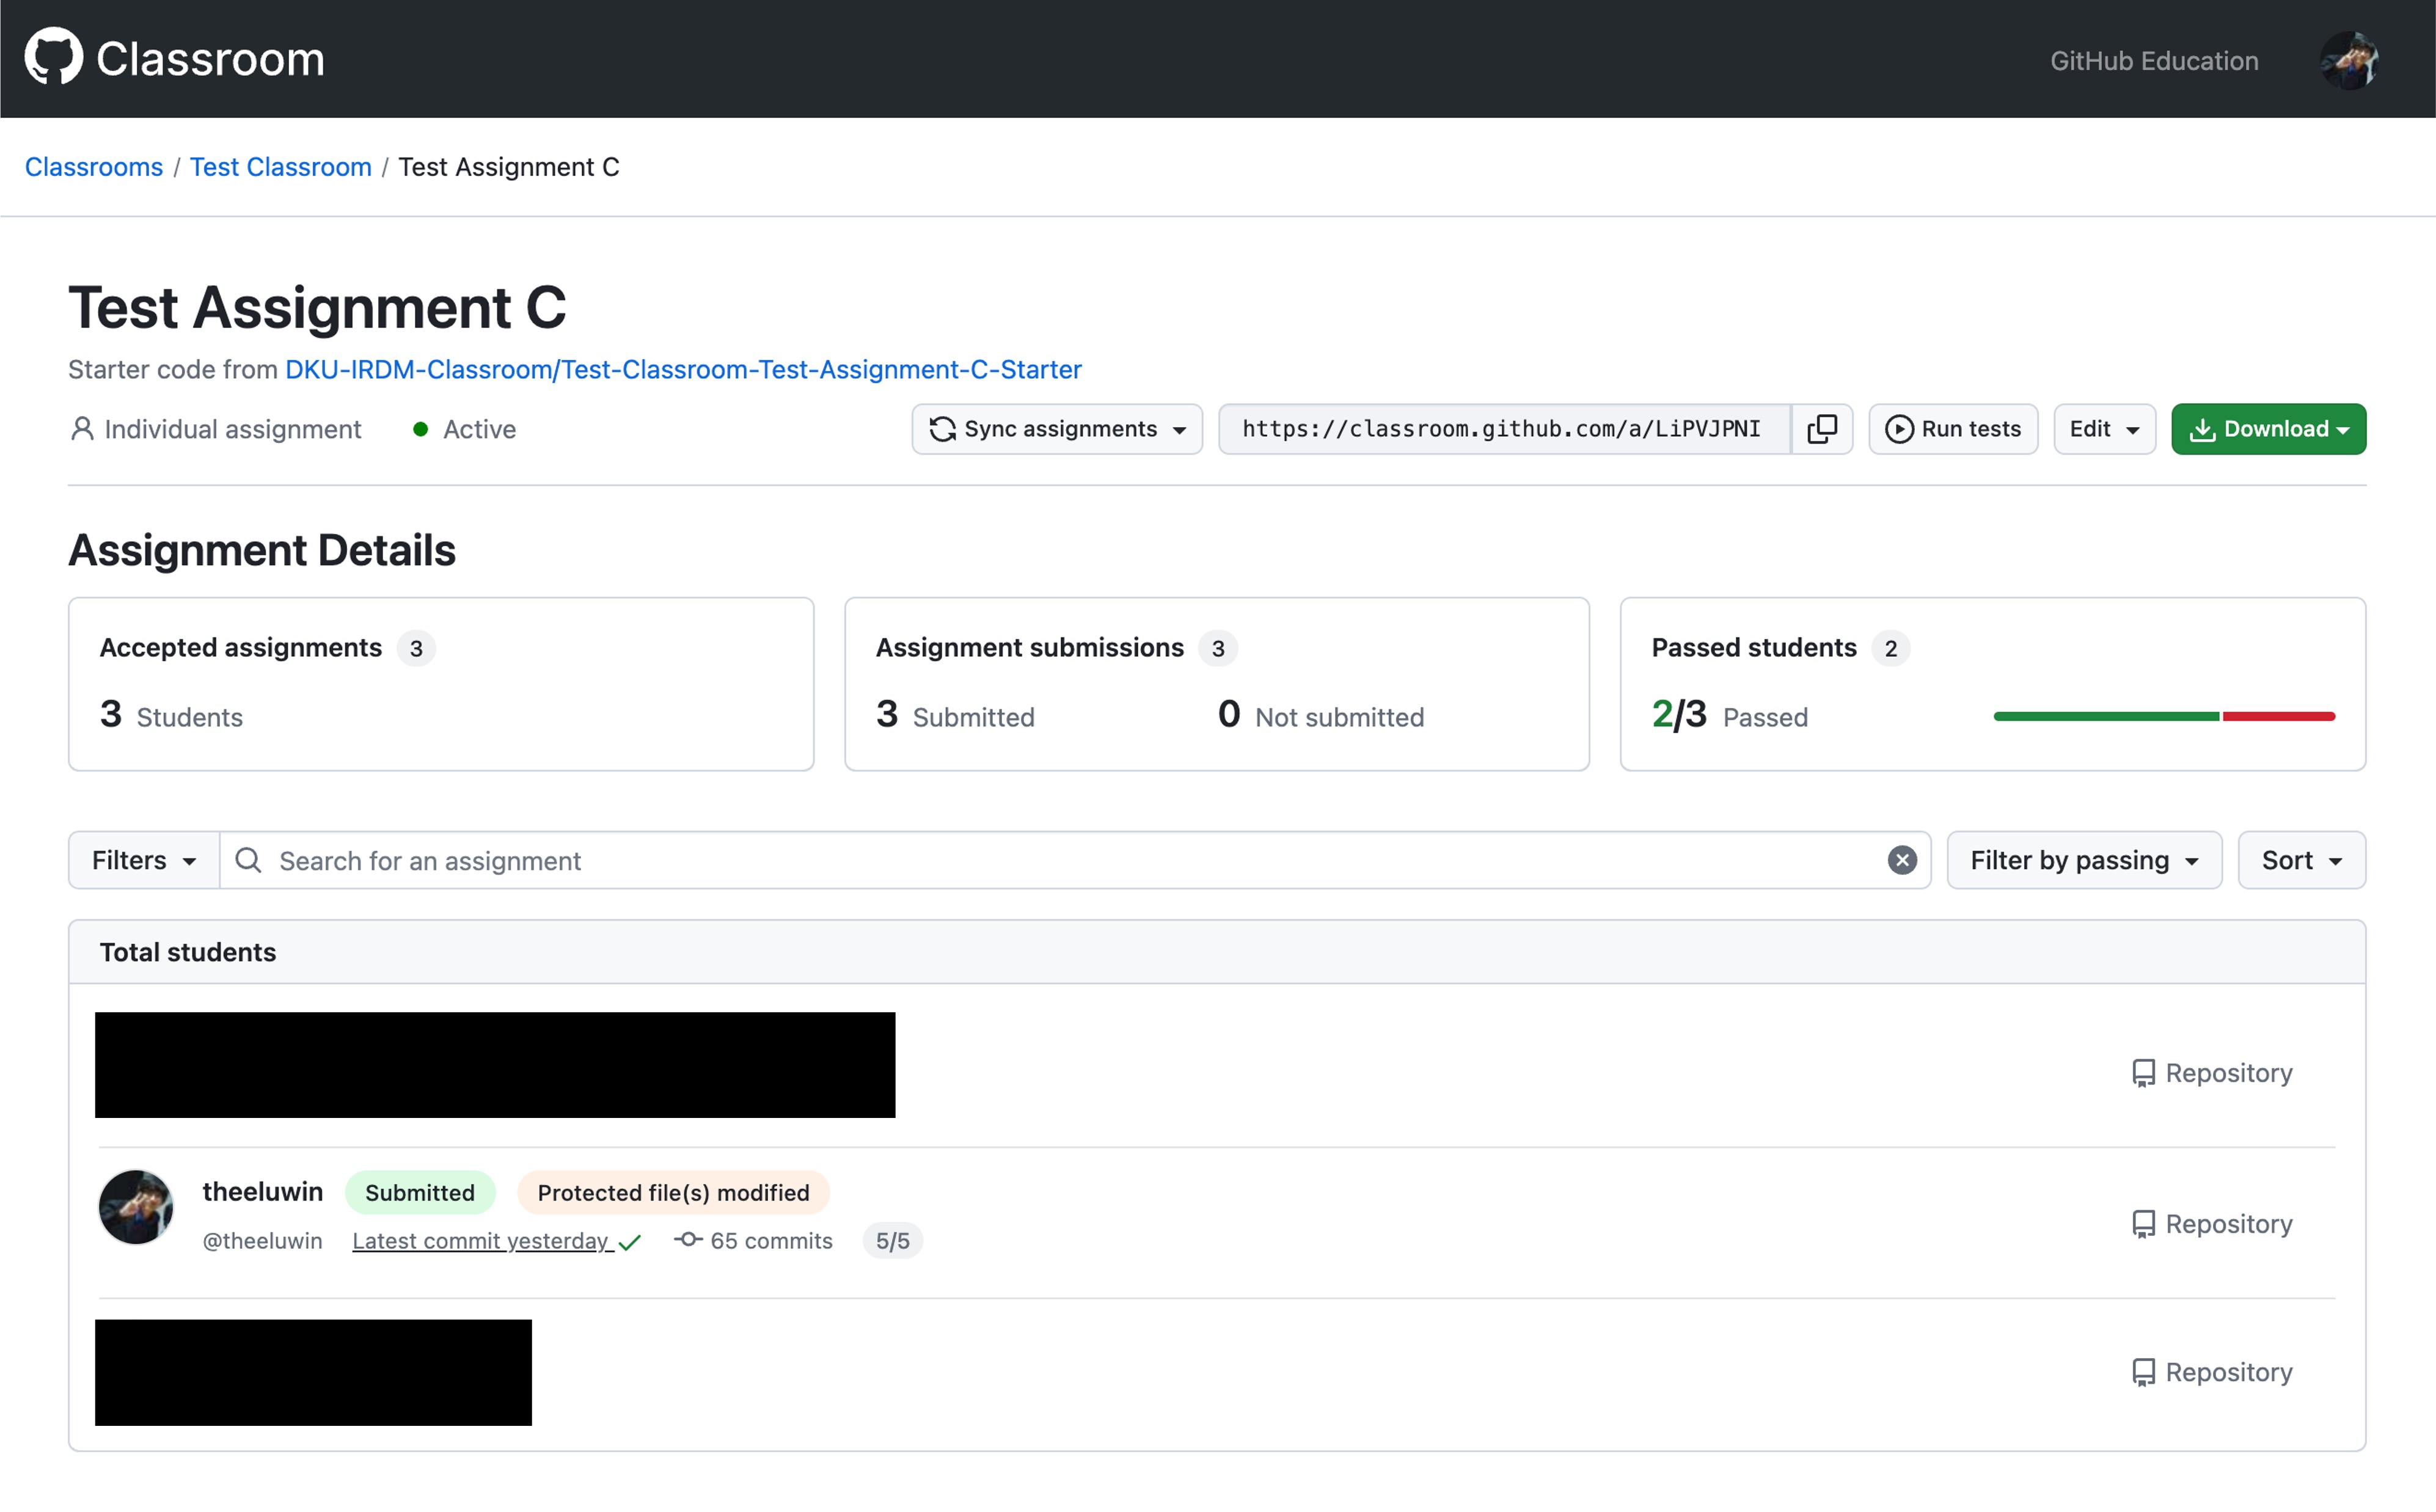Open the Filter by passing dropdown
The image size is (2436, 1512).
[x=2084, y=860]
